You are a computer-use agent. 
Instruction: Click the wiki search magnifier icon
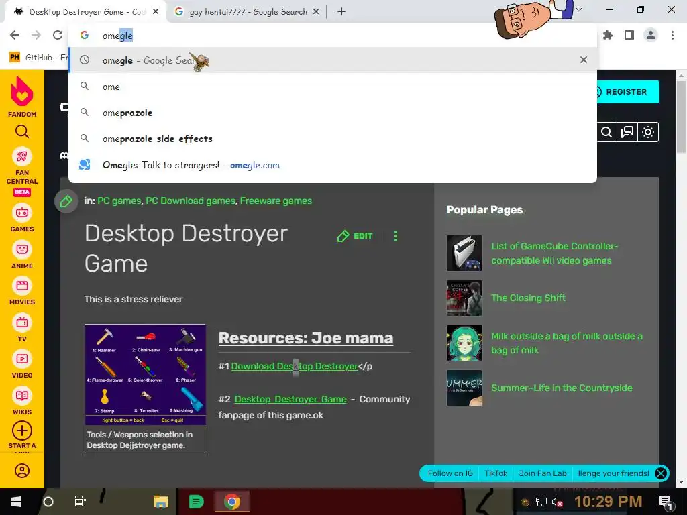point(606,132)
